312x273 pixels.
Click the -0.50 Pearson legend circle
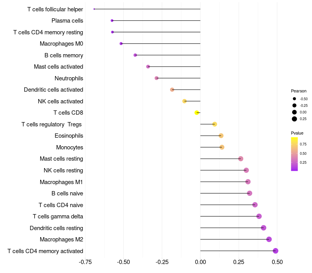(x=294, y=99)
